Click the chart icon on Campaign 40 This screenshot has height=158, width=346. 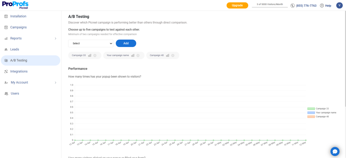pyautogui.click(x=168, y=55)
